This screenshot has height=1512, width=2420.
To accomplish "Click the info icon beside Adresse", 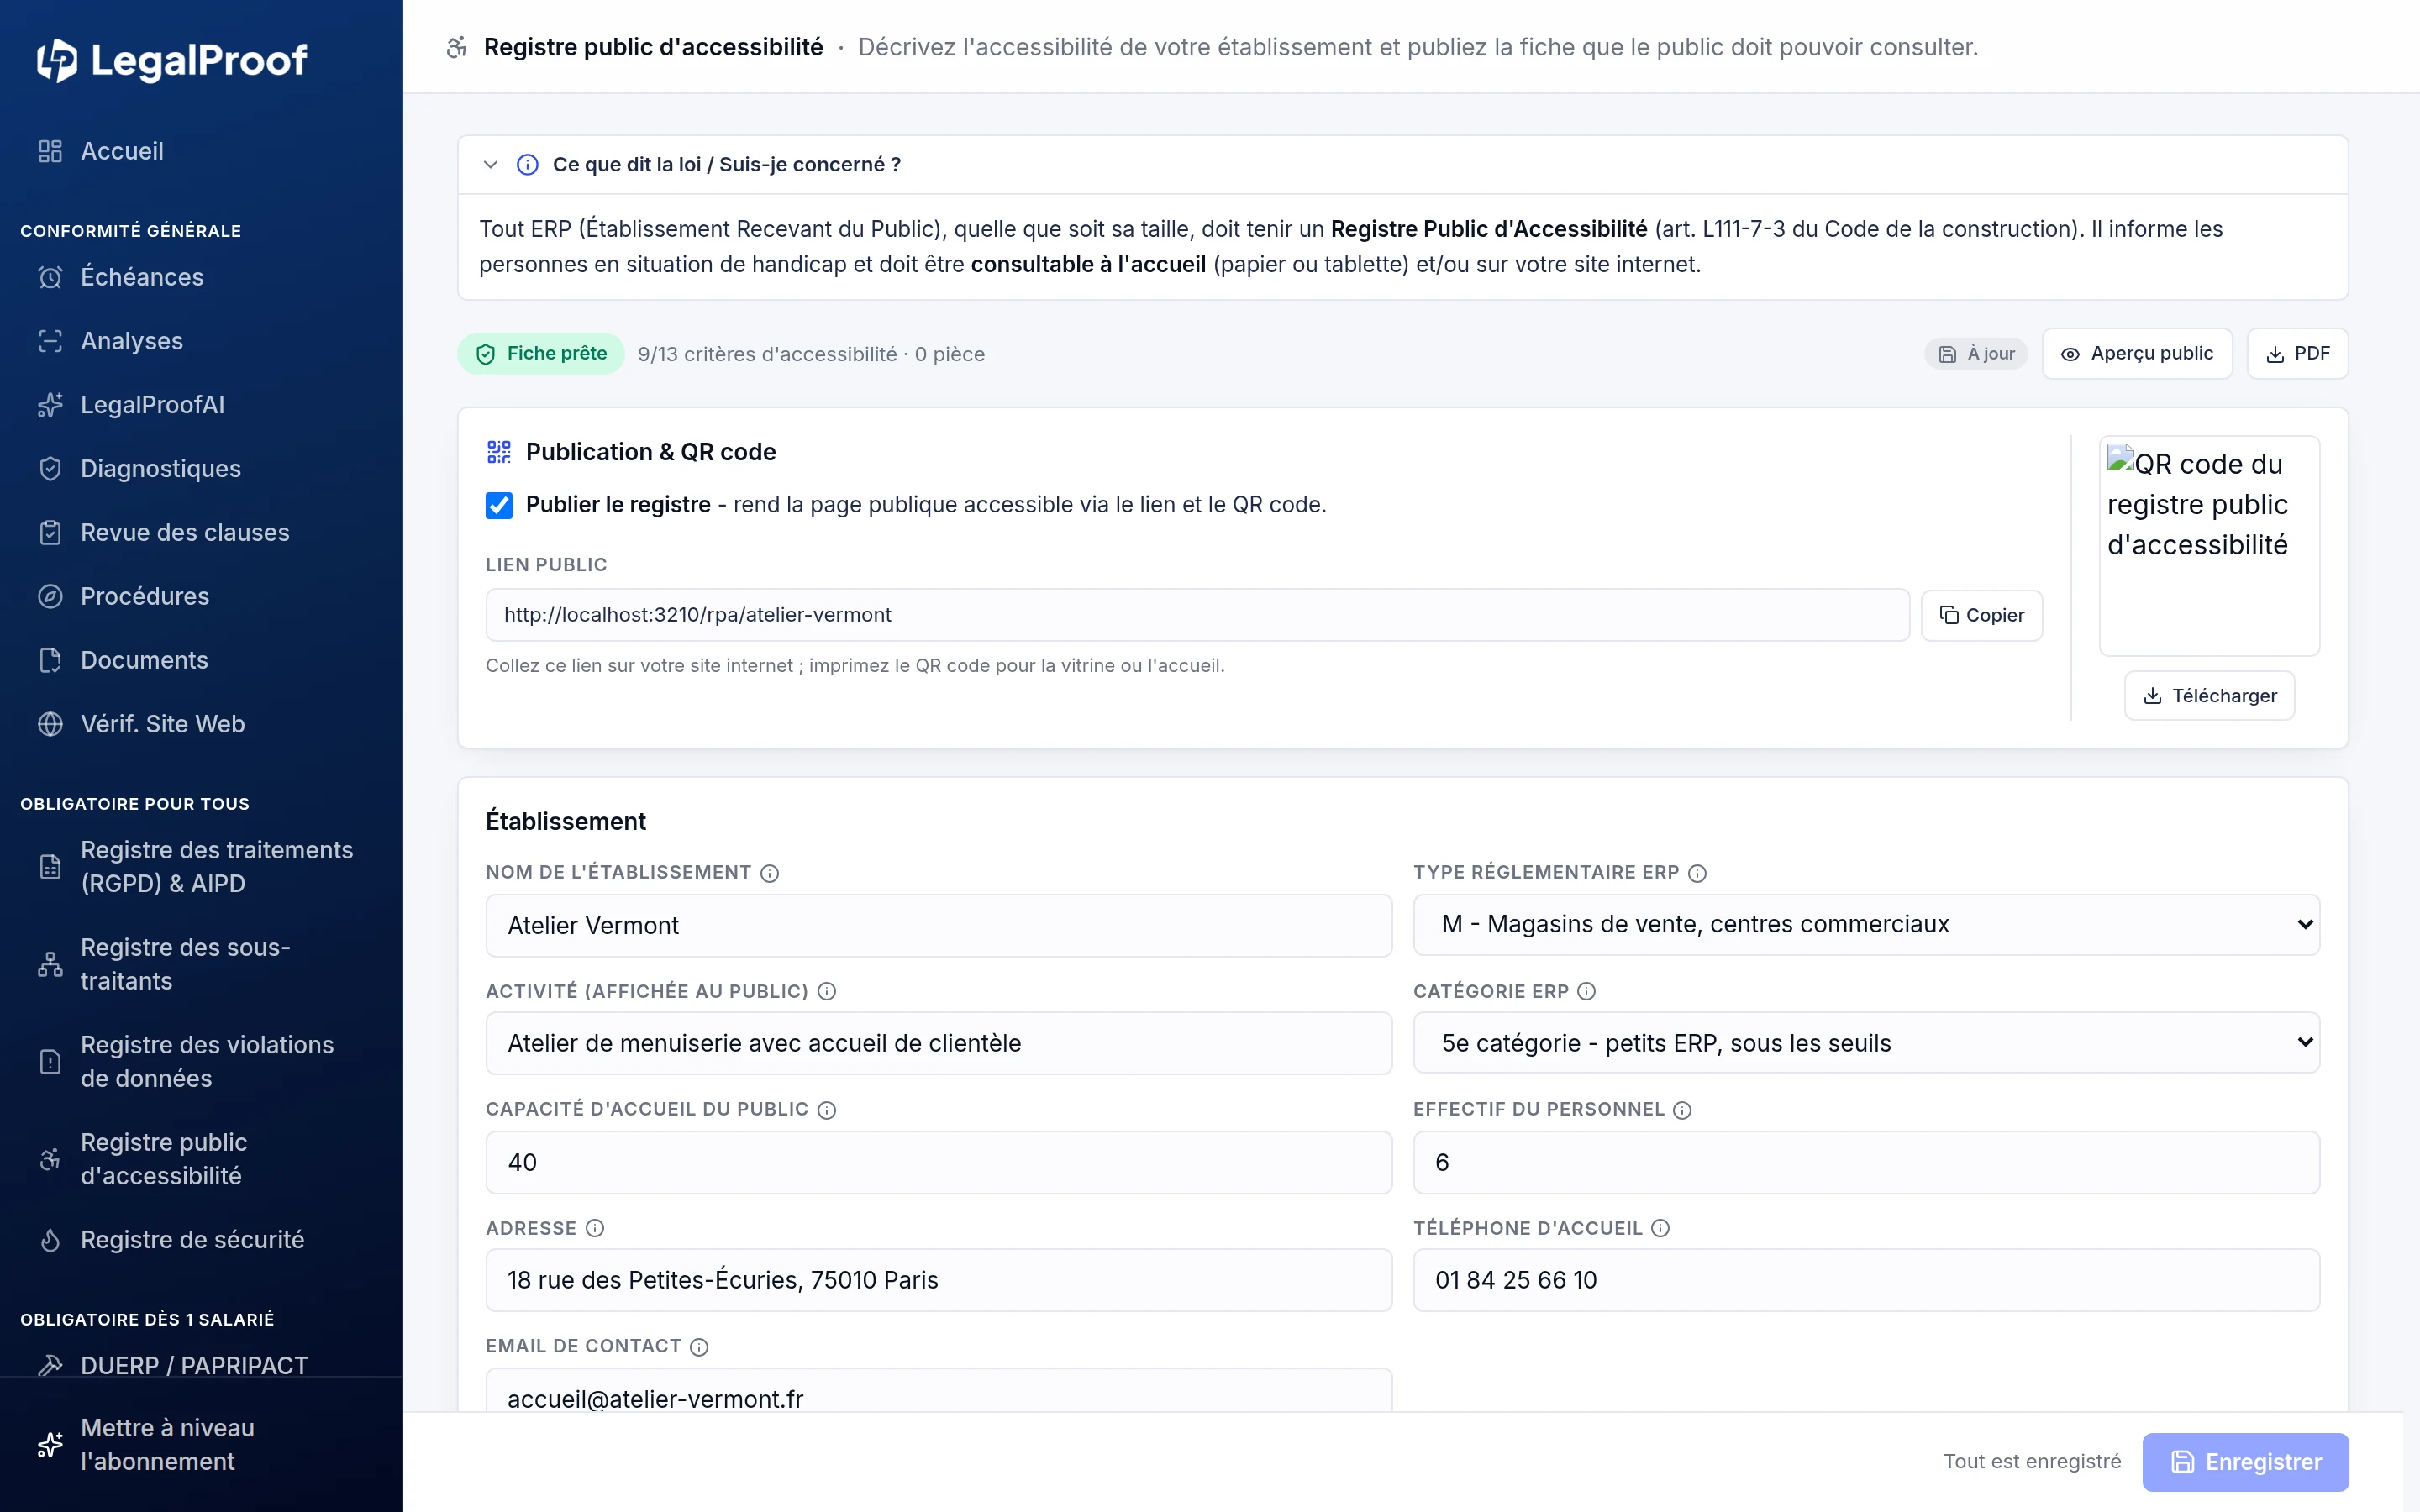I will click(594, 1228).
